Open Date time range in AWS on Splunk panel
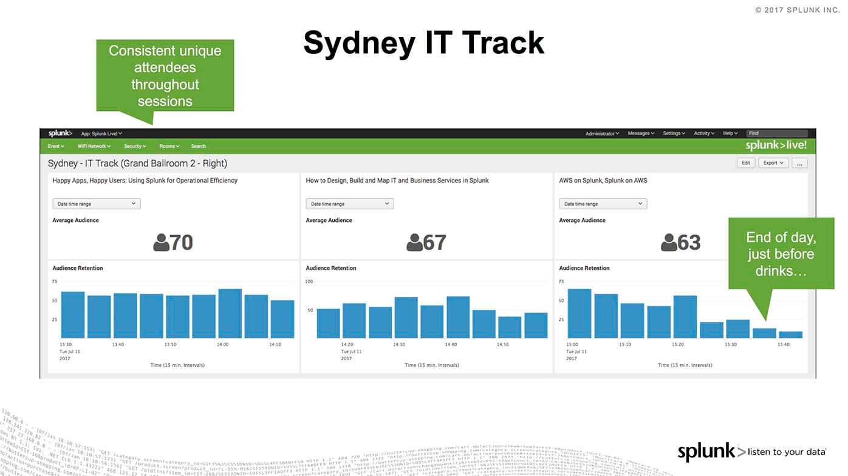The width and height of the screenshot is (848, 476). tap(603, 204)
